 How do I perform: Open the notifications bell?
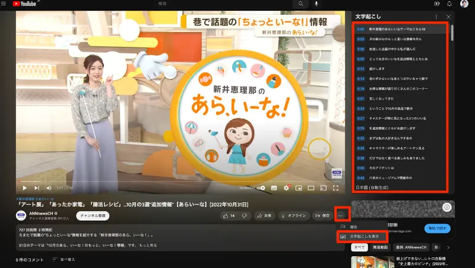(x=449, y=4)
